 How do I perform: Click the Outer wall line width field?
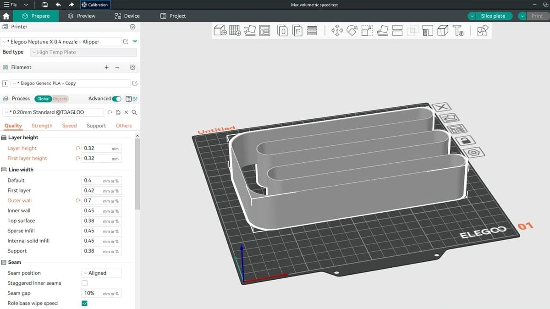(x=92, y=201)
